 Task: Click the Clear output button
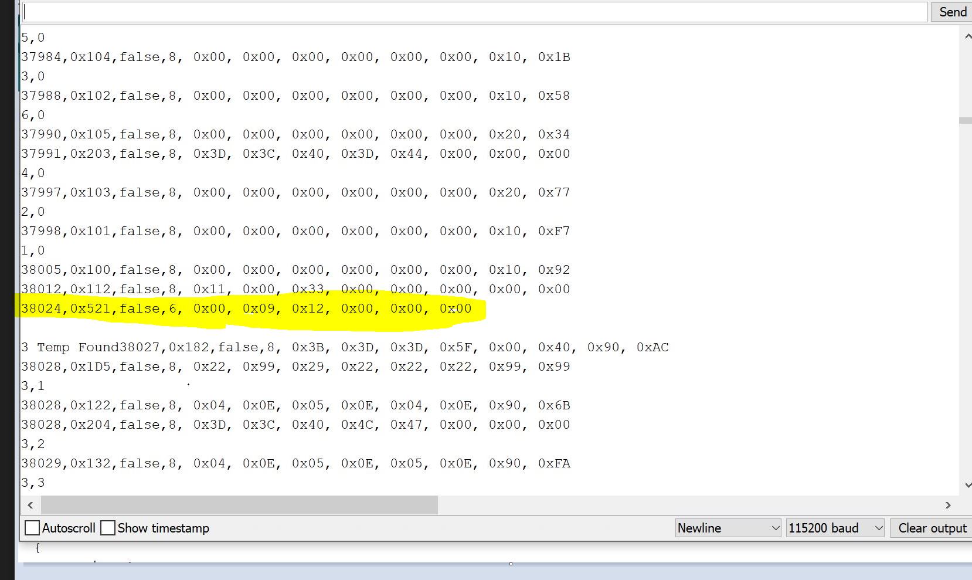(932, 528)
